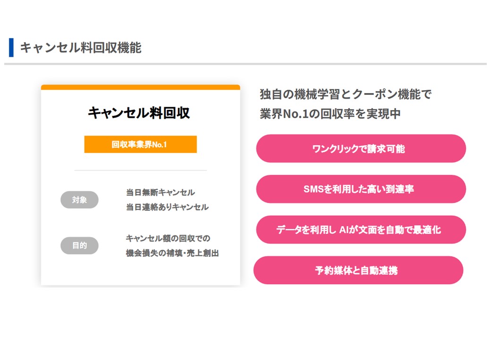Click the gray 対象 label pill
This screenshot has width=491, height=340.
(79, 200)
